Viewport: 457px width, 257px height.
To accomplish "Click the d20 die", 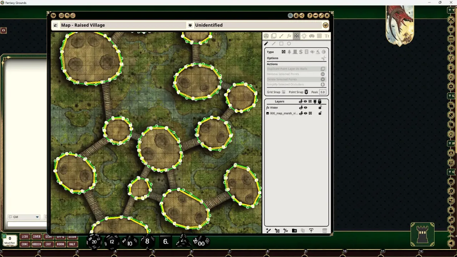I will (94, 241).
